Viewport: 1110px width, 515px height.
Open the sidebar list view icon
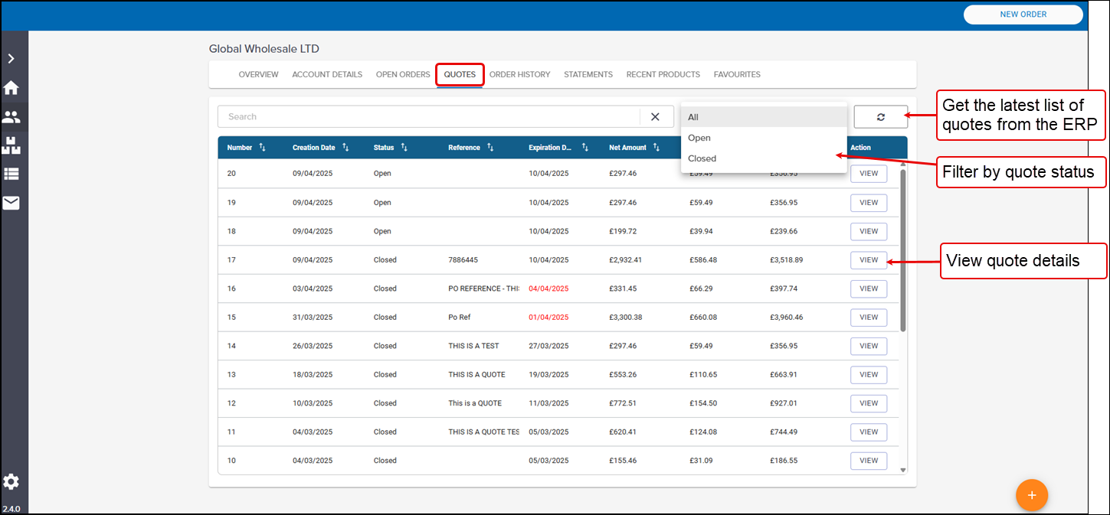point(11,174)
